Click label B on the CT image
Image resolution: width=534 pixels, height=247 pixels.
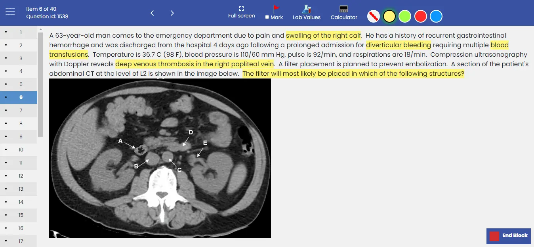click(x=136, y=167)
